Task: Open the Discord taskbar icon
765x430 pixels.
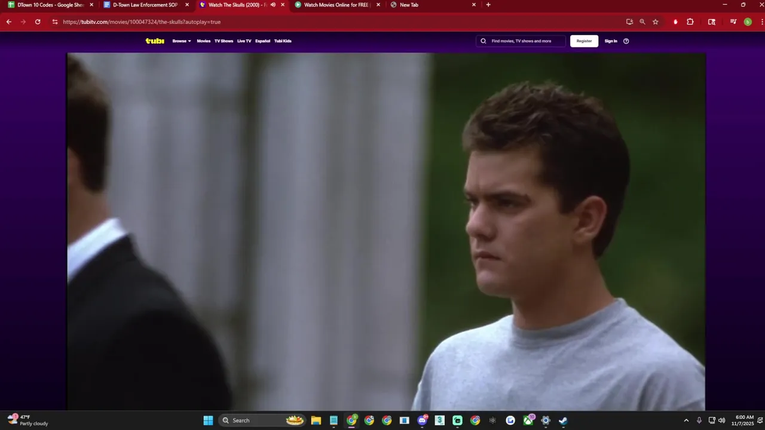Action: click(x=423, y=420)
